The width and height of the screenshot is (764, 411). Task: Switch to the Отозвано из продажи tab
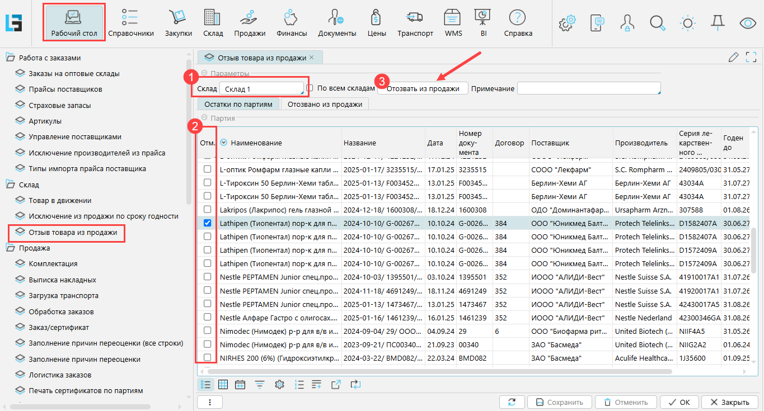(325, 104)
